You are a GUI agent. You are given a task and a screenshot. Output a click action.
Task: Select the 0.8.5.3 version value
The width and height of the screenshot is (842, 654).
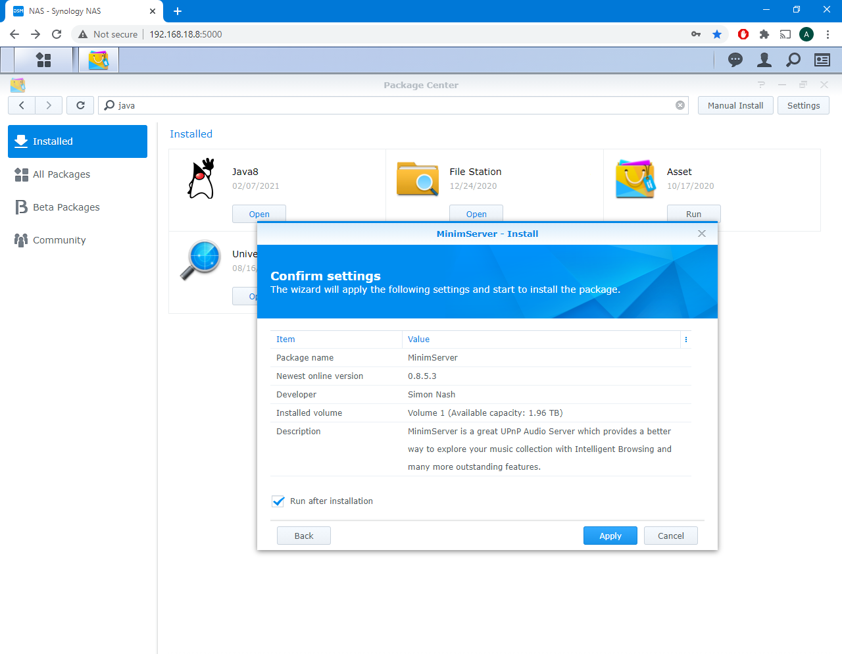(x=422, y=376)
